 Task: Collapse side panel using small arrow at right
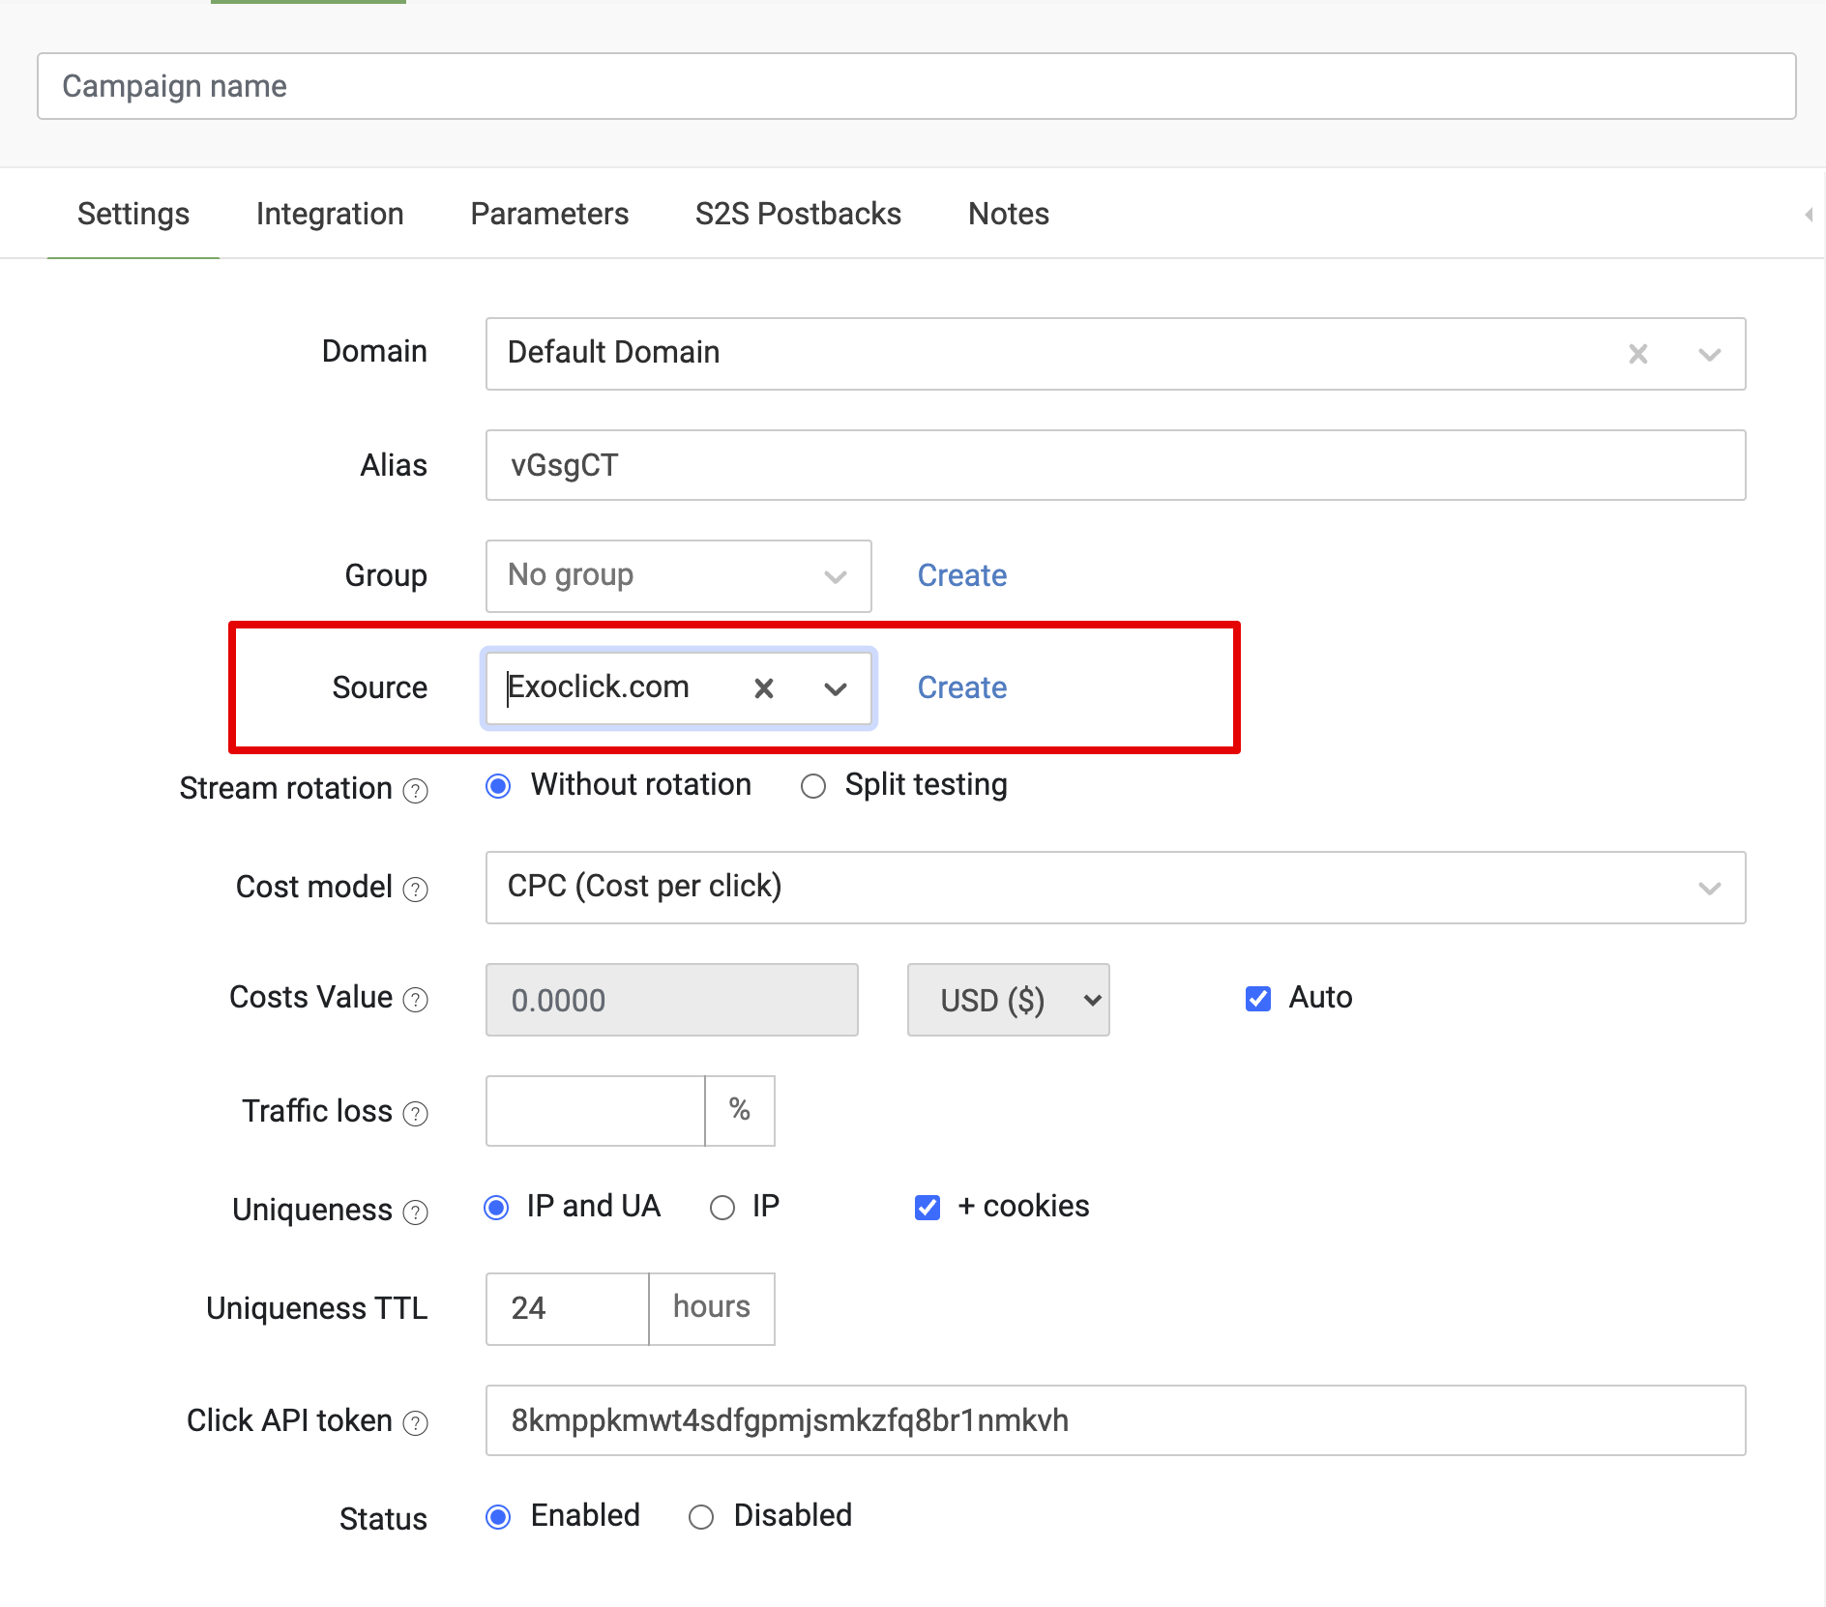click(x=1809, y=215)
